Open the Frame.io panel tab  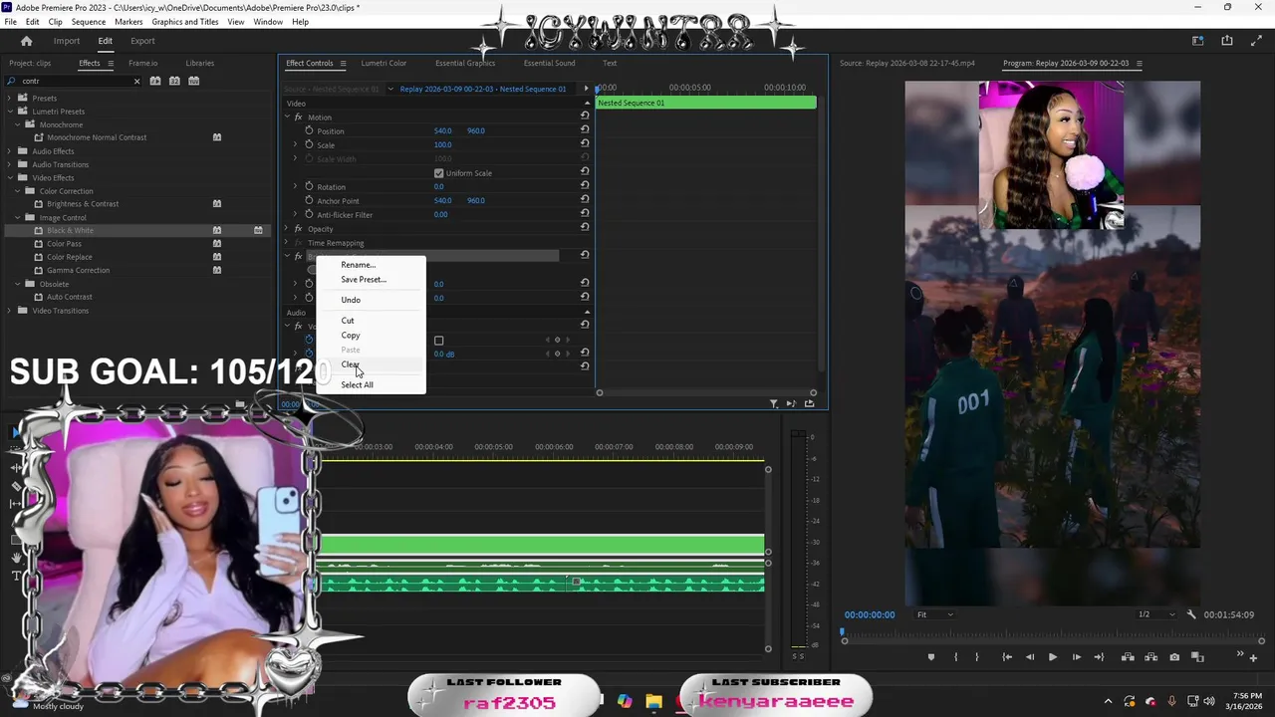pyautogui.click(x=142, y=63)
